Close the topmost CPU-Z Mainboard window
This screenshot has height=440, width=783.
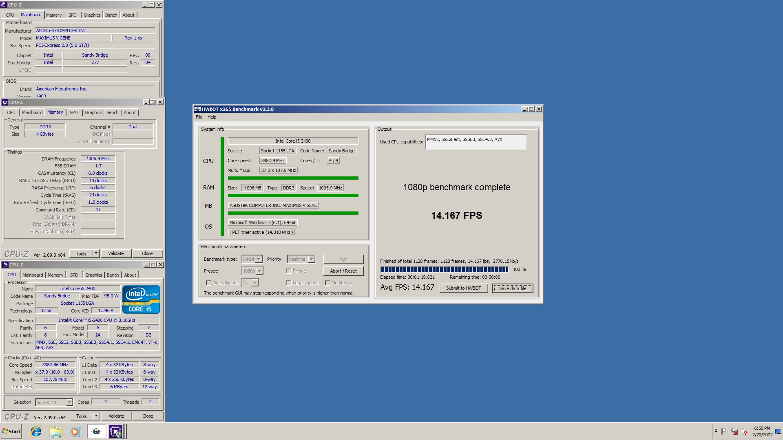(x=159, y=5)
